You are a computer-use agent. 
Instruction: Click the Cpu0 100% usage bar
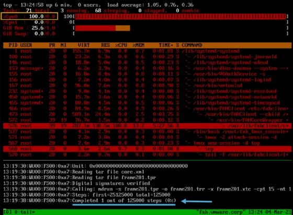click(x=181, y=16)
